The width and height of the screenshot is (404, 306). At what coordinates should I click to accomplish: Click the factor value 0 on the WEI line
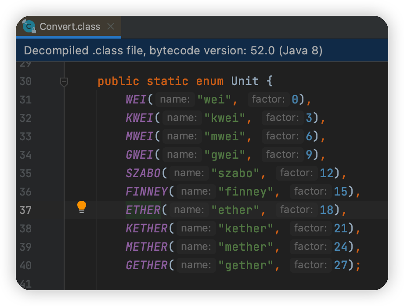[295, 100]
